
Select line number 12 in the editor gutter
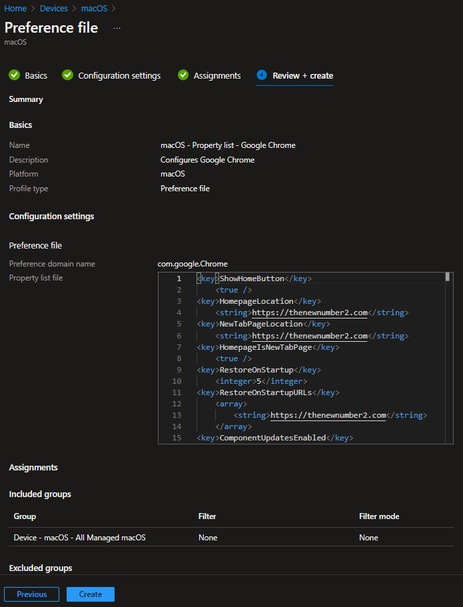coord(177,404)
